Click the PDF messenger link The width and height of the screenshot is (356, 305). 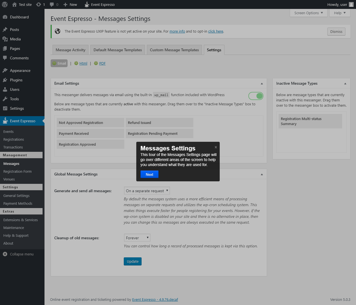tap(102, 63)
